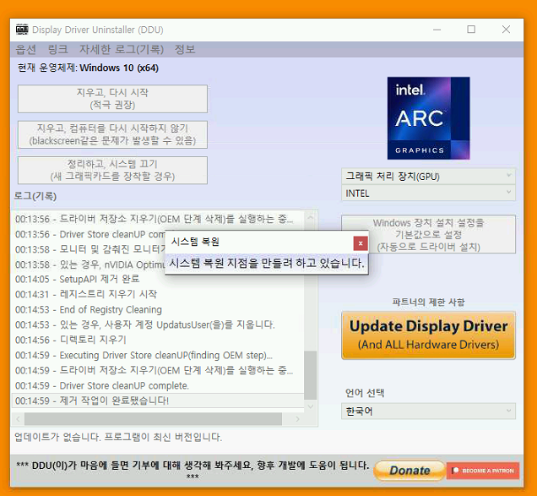Click the Patreon icon in patron button
Image resolution: width=537 pixels, height=496 pixels.
click(455, 471)
